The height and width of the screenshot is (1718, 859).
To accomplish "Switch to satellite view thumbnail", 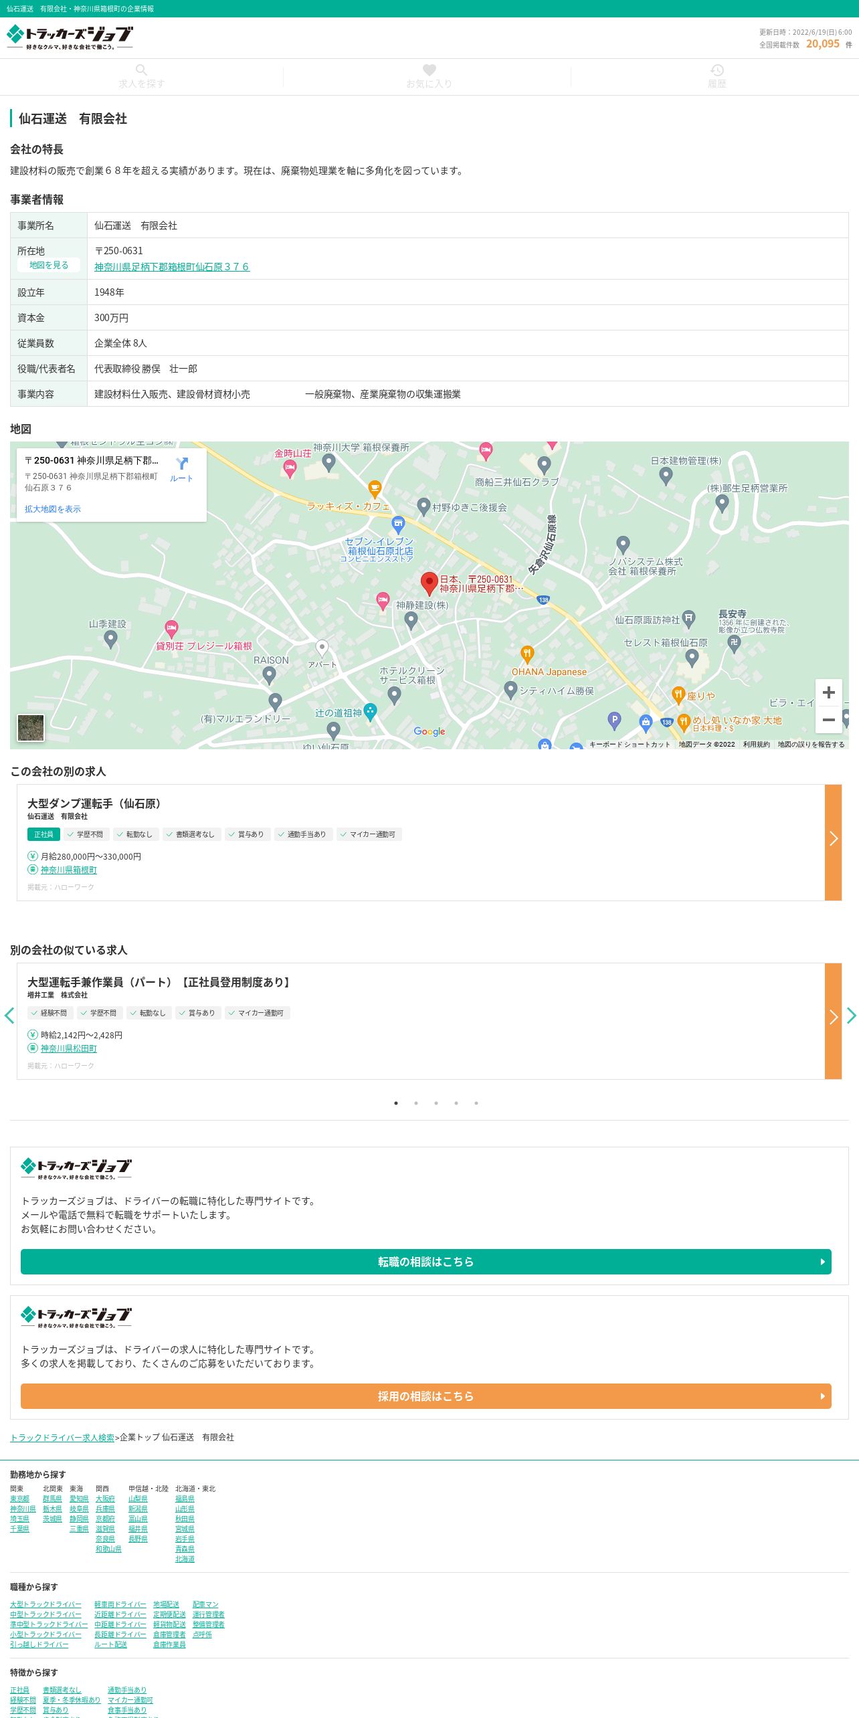I will [31, 728].
